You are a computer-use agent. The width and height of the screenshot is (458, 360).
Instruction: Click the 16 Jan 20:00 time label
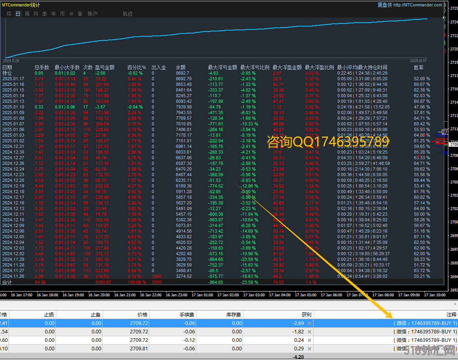tap(99, 295)
